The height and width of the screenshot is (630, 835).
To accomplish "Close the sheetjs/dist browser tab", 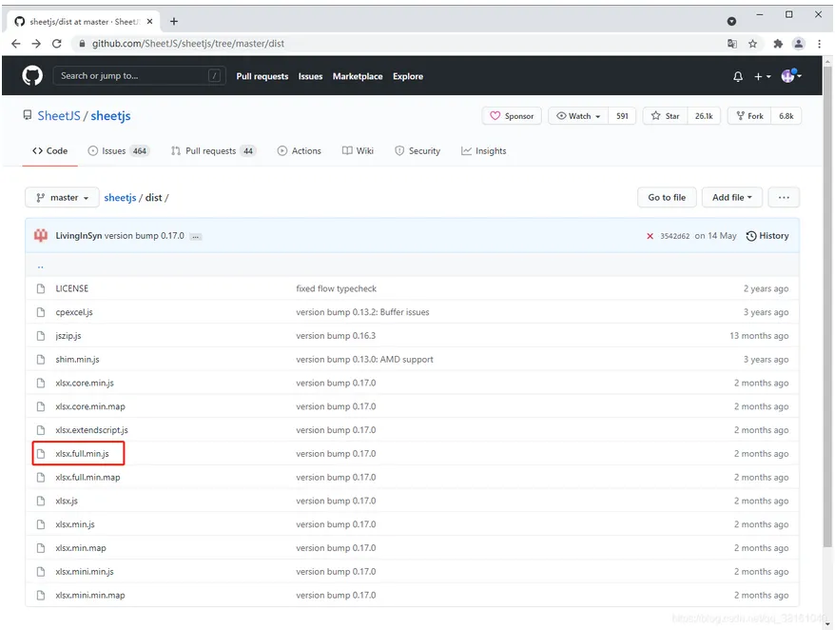I will pyautogui.click(x=149, y=21).
